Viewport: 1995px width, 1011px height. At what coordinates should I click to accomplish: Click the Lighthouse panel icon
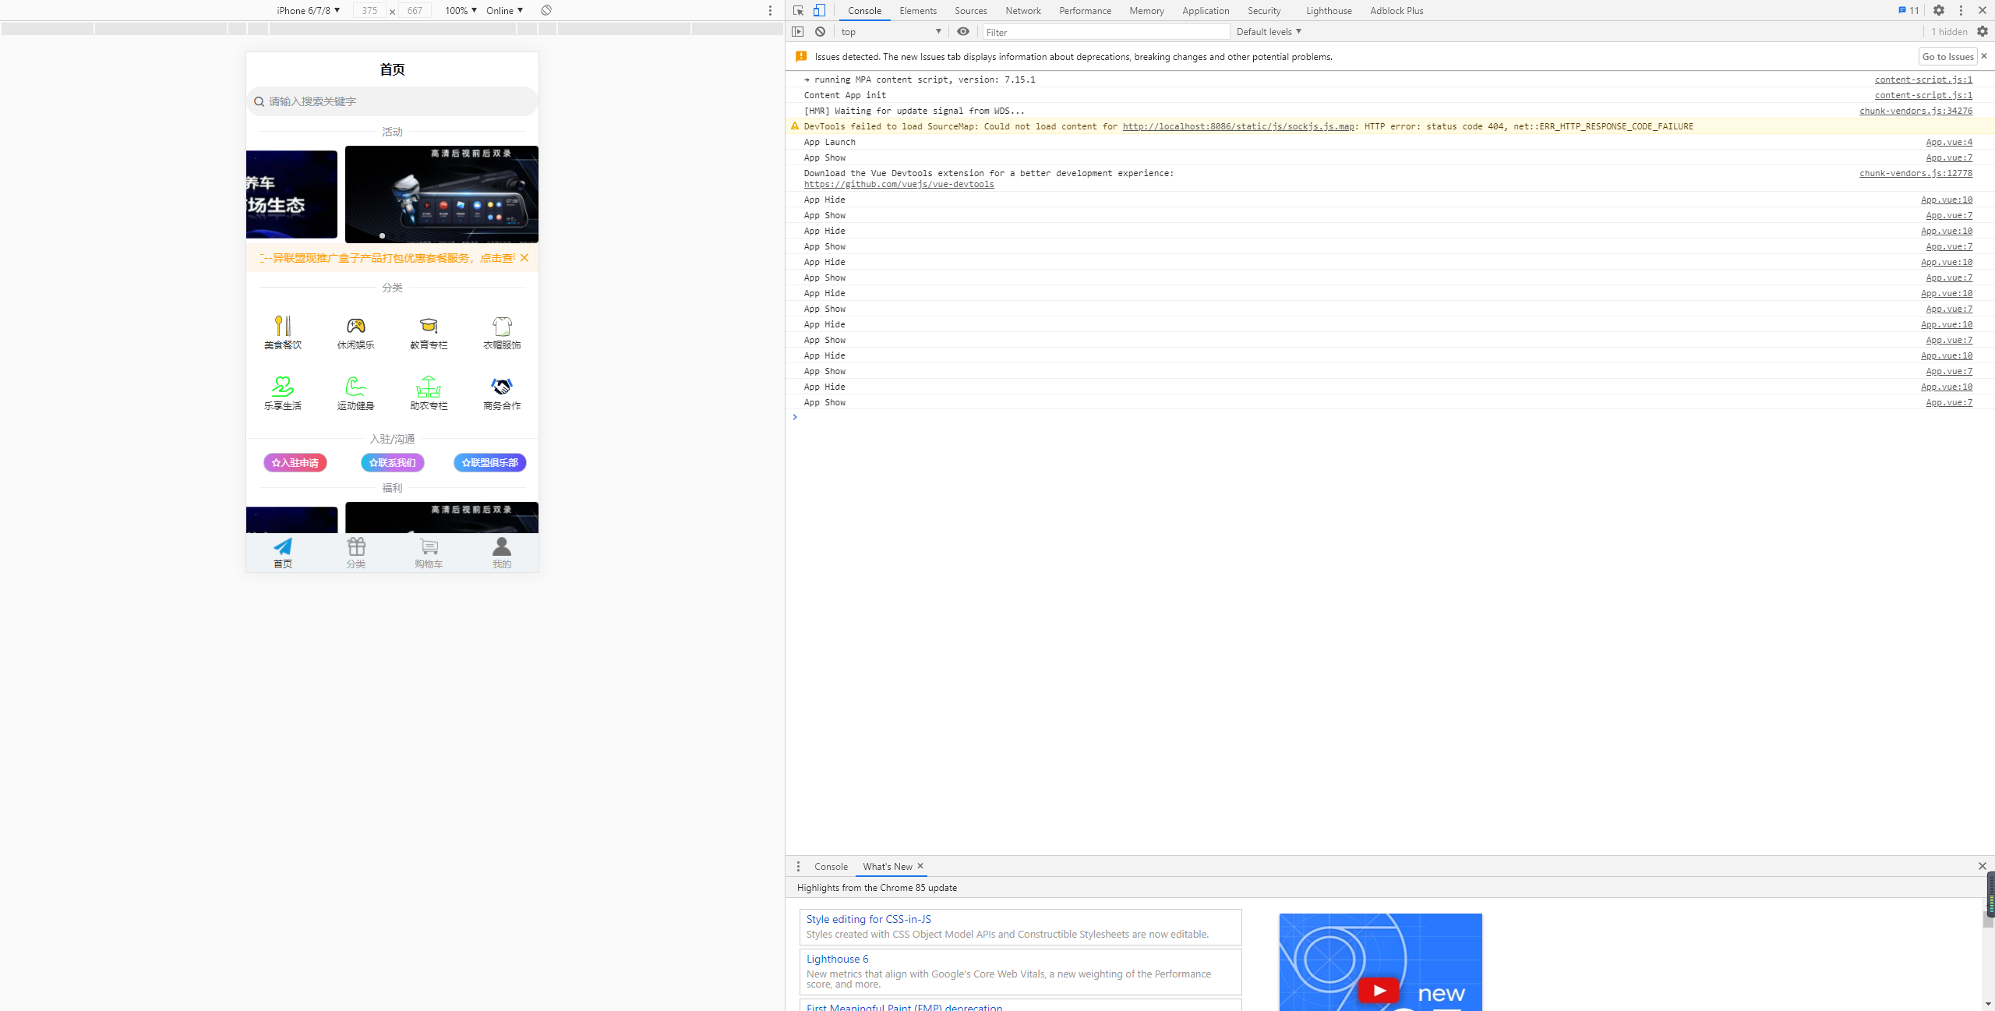1327,10
